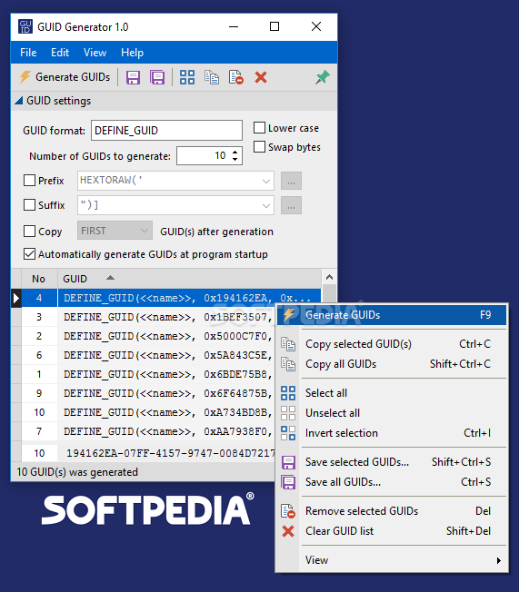Increase number of GUIDs with up arrow
The width and height of the screenshot is (519, 592).
click(235, 152)
